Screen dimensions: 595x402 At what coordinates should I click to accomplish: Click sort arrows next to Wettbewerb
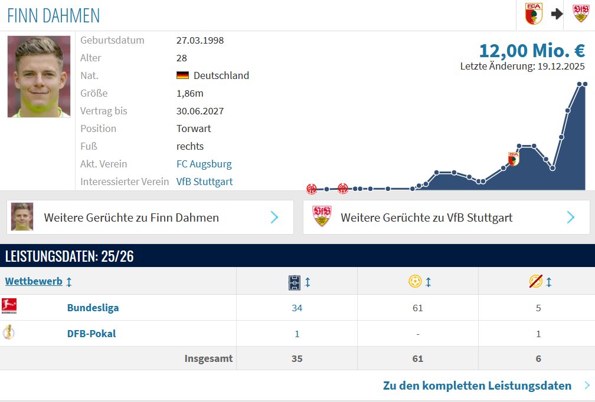coord(68,282)
